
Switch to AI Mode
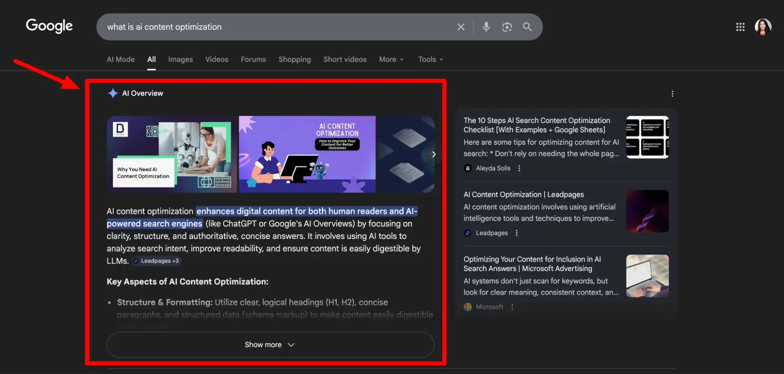tap(120, 59)
